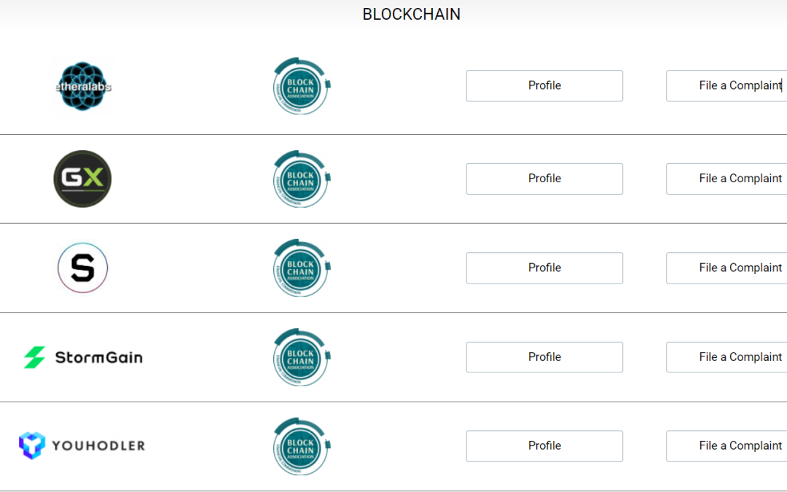
Task: Click the YouHodler logo
Action: point(82,445)
